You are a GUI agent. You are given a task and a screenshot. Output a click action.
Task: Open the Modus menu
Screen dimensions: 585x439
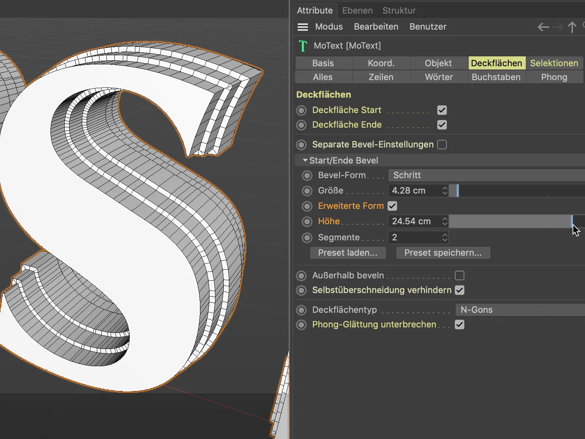click(x=329, y=27)
